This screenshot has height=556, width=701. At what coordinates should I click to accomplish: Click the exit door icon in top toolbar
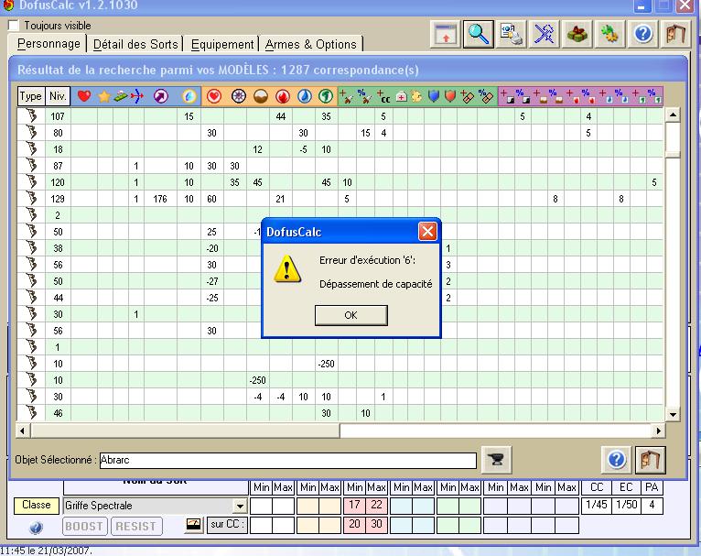pos(675,34)
